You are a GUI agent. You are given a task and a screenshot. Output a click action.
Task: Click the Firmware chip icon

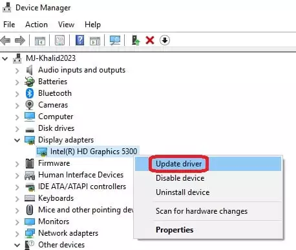[x=30, y=163]
